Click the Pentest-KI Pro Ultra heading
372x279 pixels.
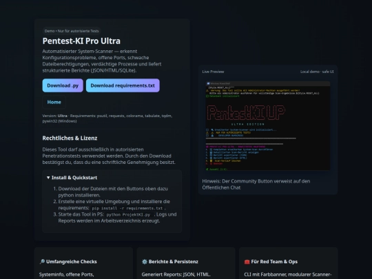click(x=81, y=41)
